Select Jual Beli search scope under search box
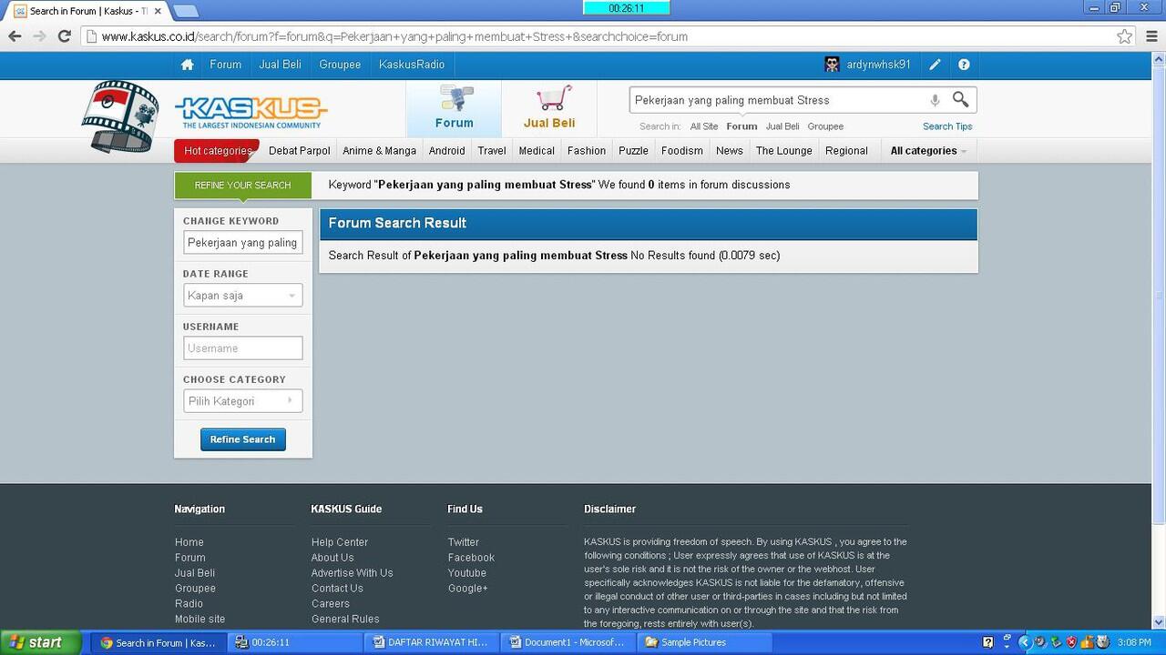 point(782,126)
